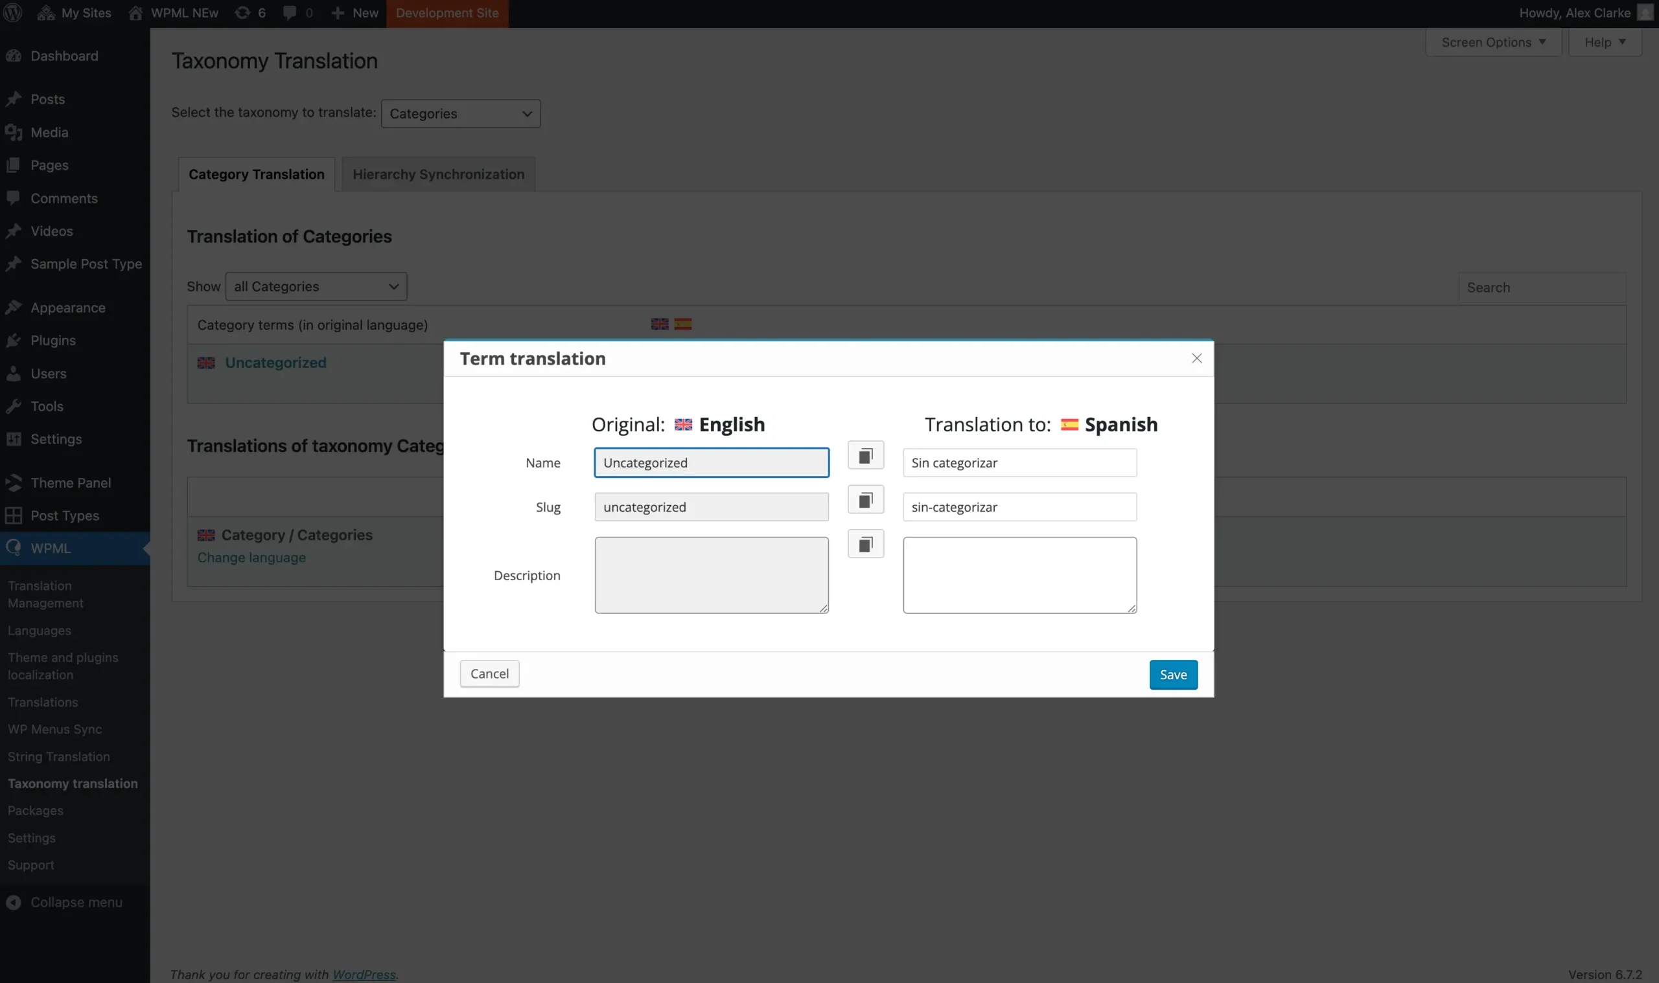The height and width of the screenshot is (983, 1659).
Task: Visit the WPML NEw site home
Action: [x=174, y=13]
